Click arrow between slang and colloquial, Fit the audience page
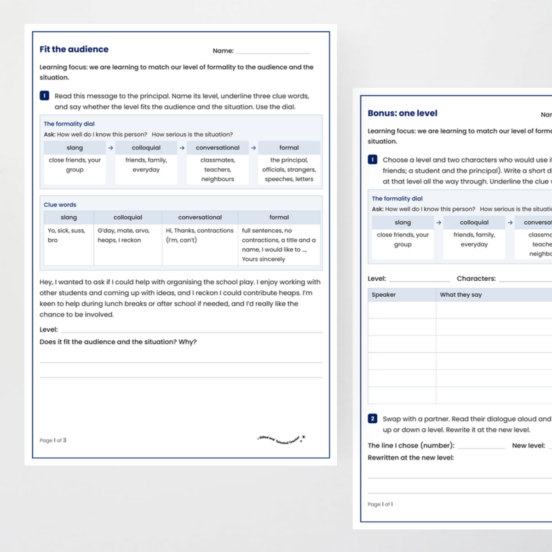 pyautogui.click(x=110, y=148)
